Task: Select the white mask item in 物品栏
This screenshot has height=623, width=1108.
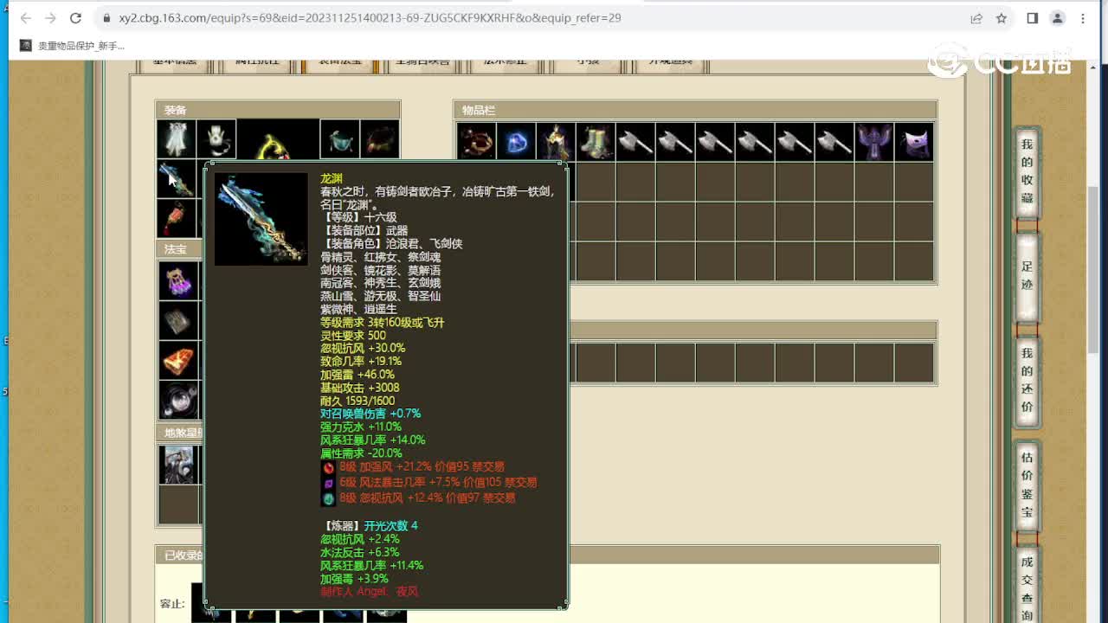Action: tap(914, 141)
